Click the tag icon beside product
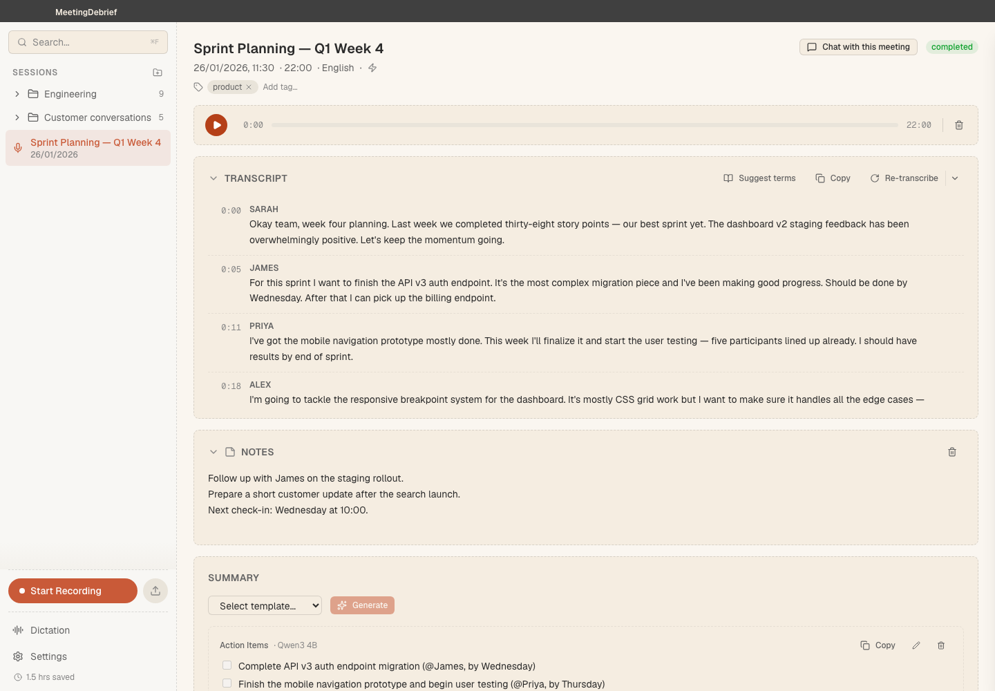Screen dimensions: 995x691 click(x=198, y=87)
